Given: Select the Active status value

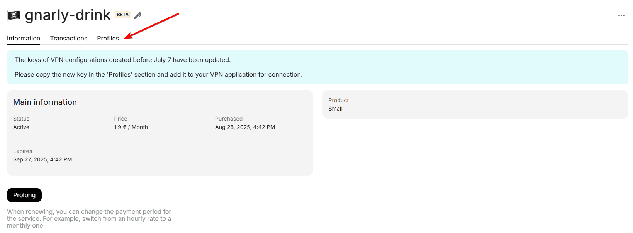Looking at the screenshot, I should pos(21,127).
